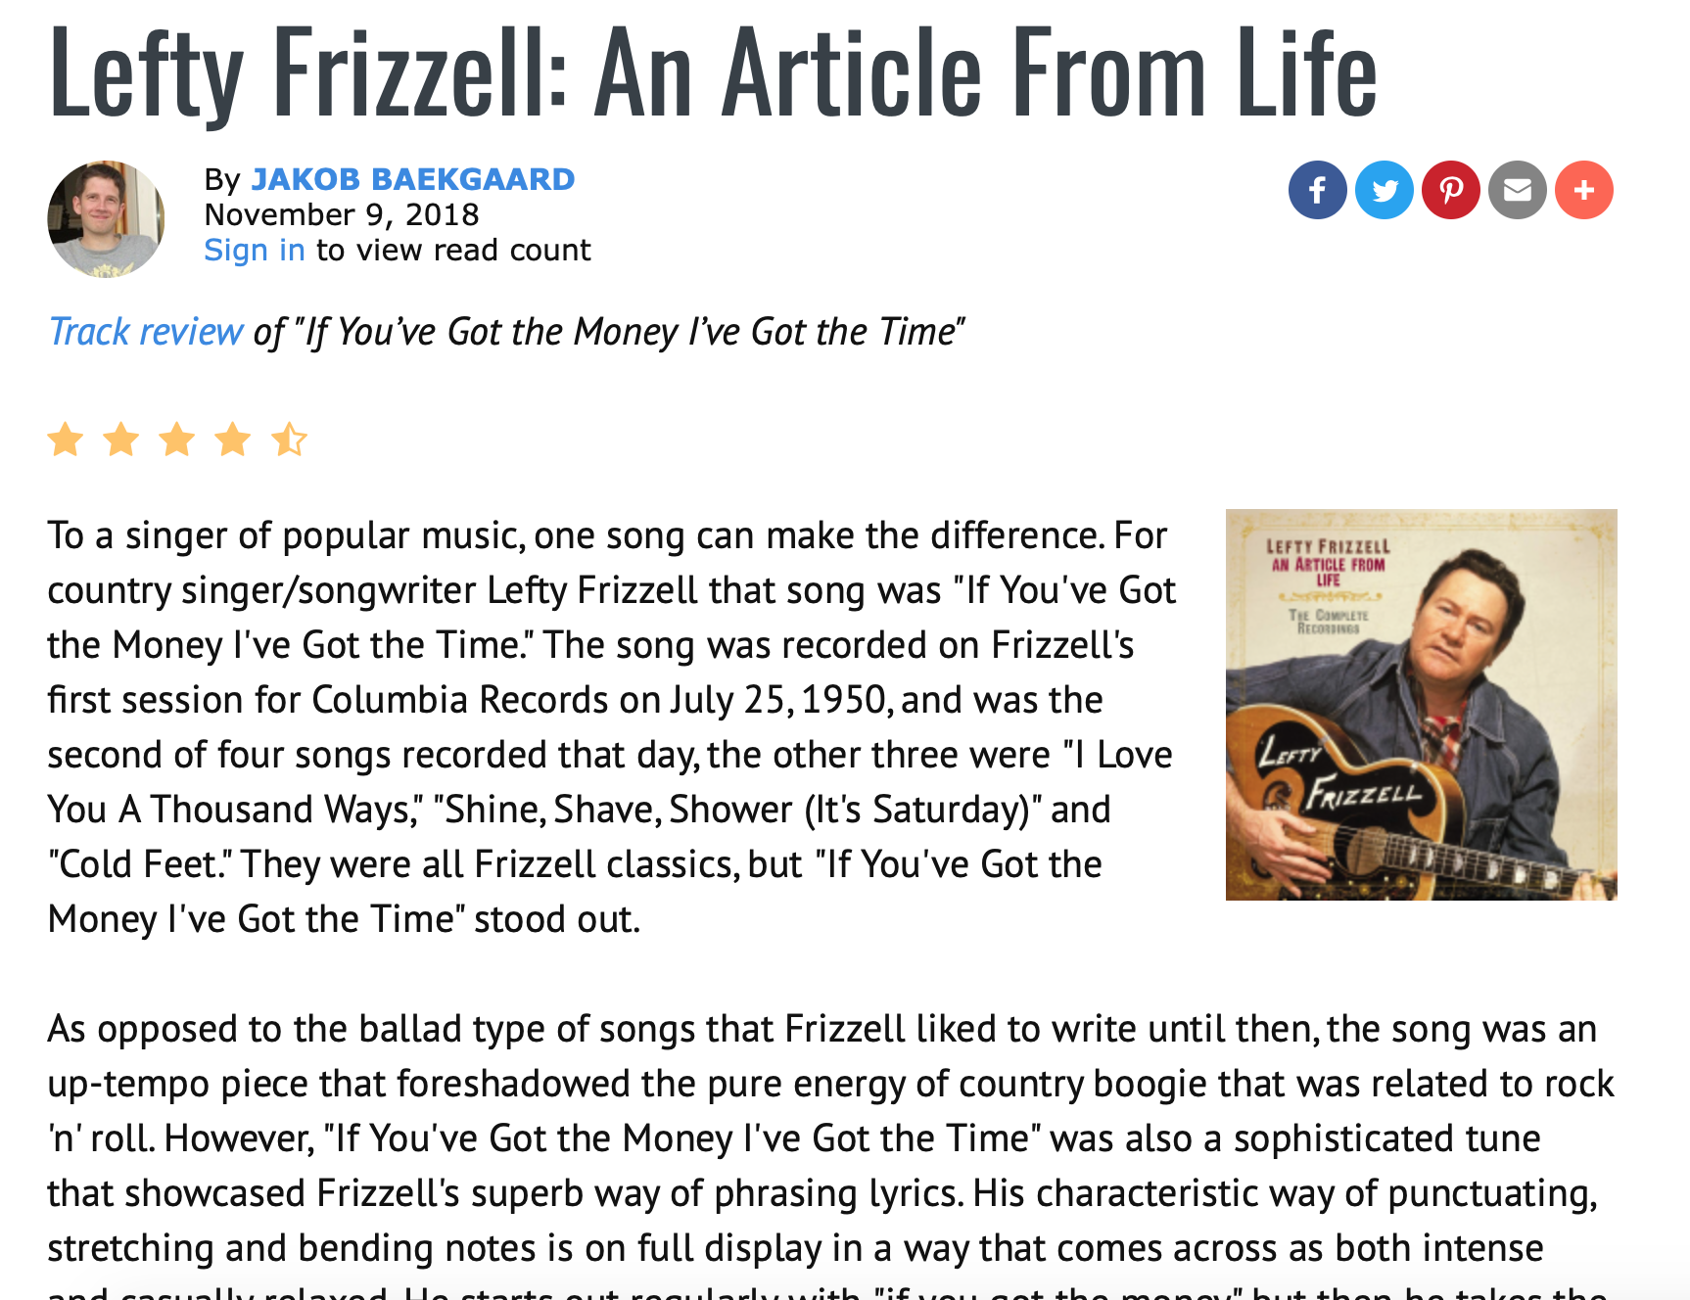
Task: Click the second rating star
Action: coord(121,440)
